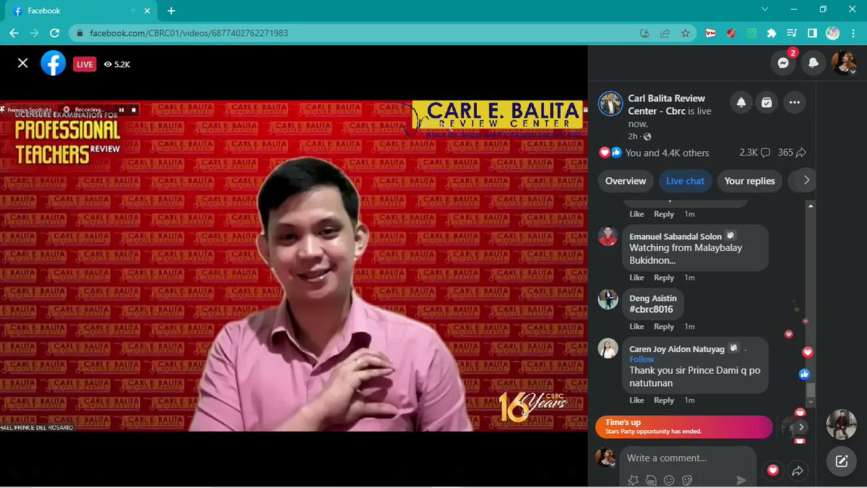The image size is (867, 488).
Task: Like Caren Joy Aidon Natuyag's comment
Action: pos(637,401)
